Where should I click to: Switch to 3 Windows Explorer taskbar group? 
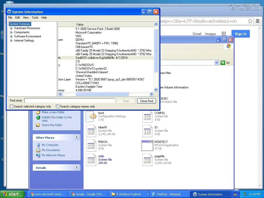tap(130, 194)
